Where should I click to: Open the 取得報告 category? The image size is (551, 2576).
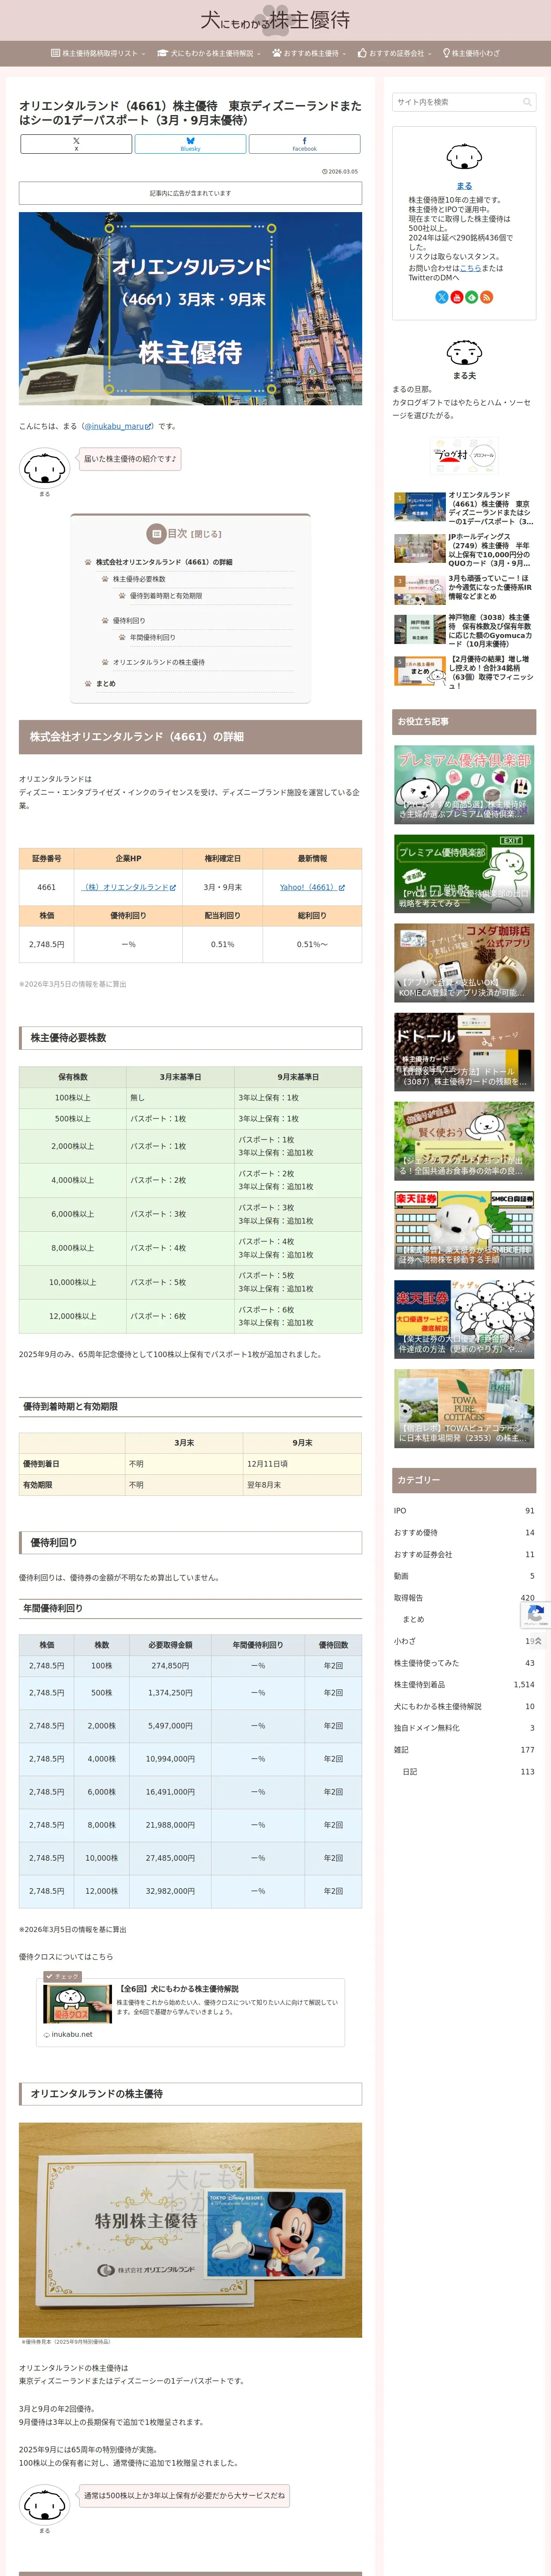[464, 1598]
